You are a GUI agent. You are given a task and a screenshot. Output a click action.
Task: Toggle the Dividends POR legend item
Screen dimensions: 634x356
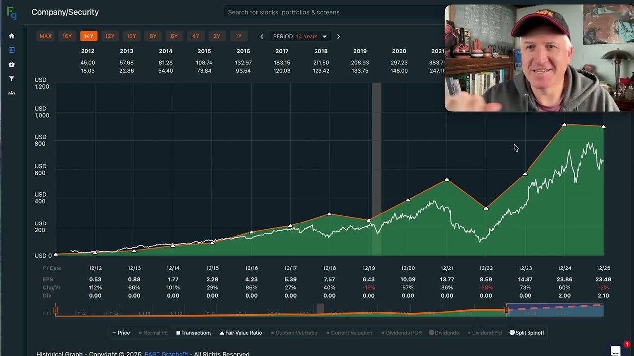[x=401, y=333]
